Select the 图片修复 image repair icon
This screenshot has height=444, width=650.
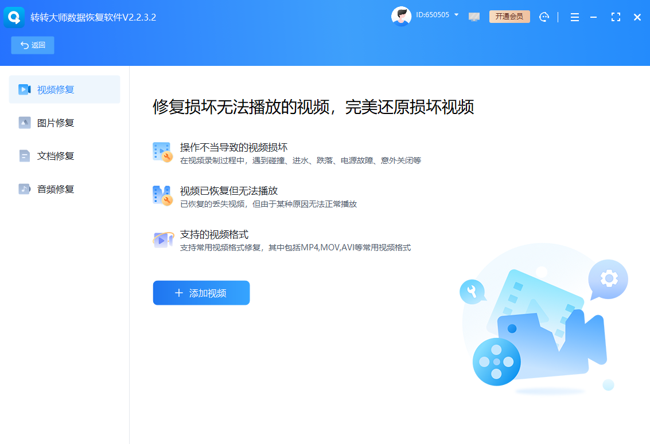[x=25, y=122]
